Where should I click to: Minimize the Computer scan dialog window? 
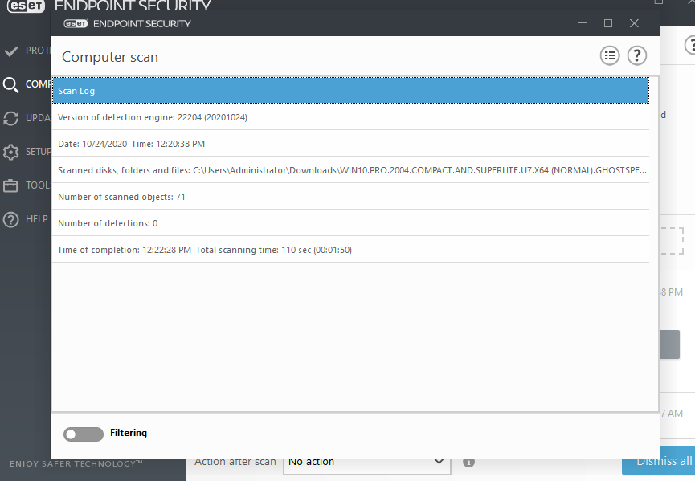click(583, 23)
